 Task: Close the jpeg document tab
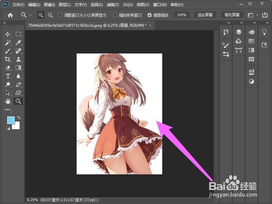tap(150, 25)
